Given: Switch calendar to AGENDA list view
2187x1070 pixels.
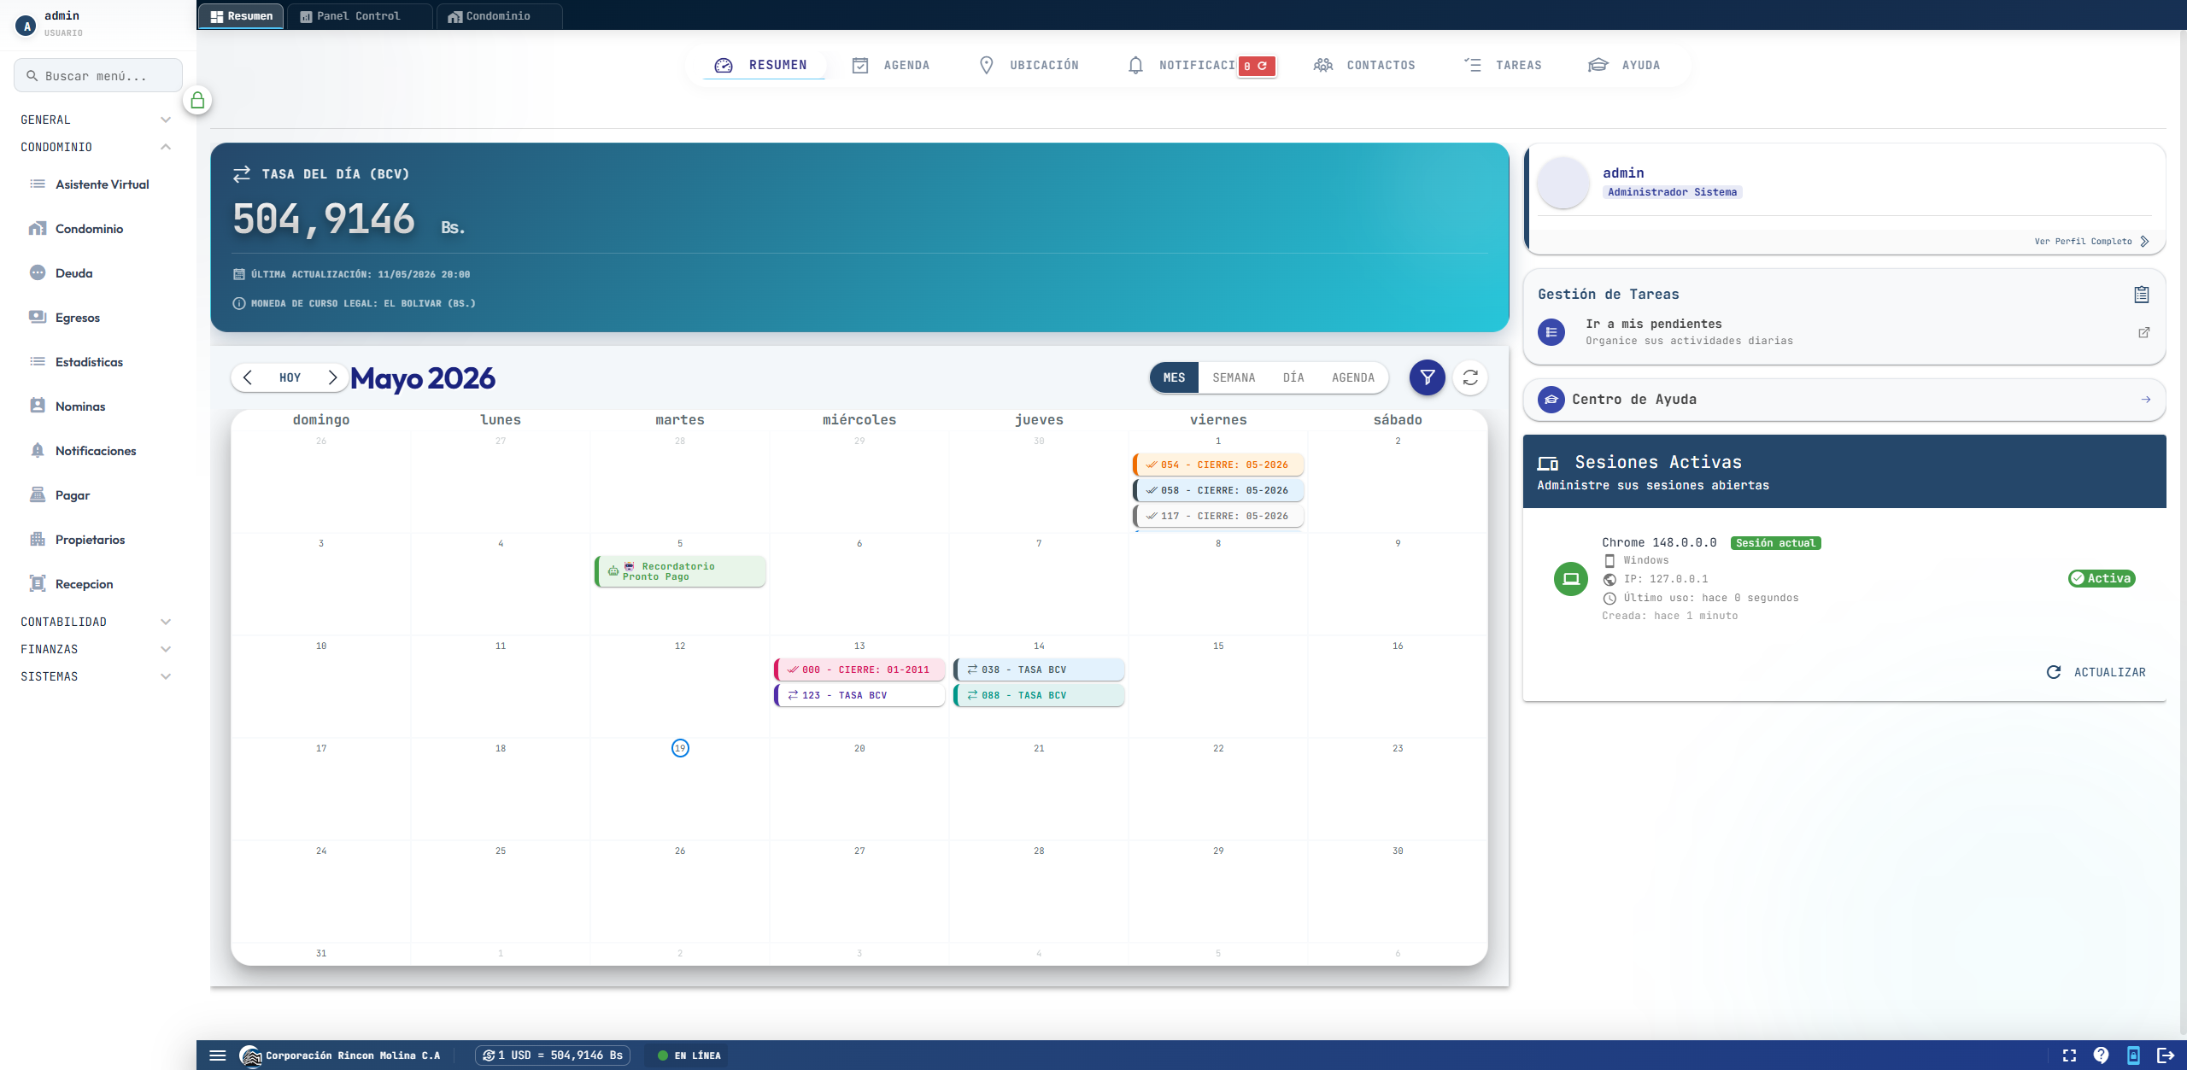Looking at the screenshot, I should [1353, 377].
